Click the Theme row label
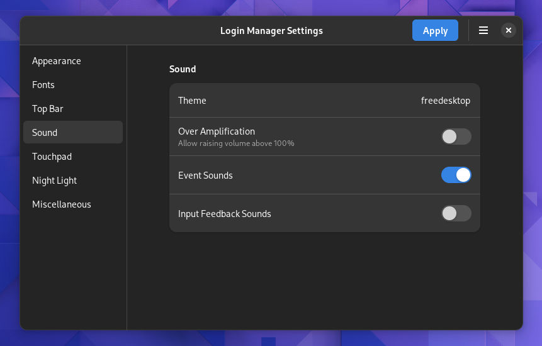 (192, 101)
